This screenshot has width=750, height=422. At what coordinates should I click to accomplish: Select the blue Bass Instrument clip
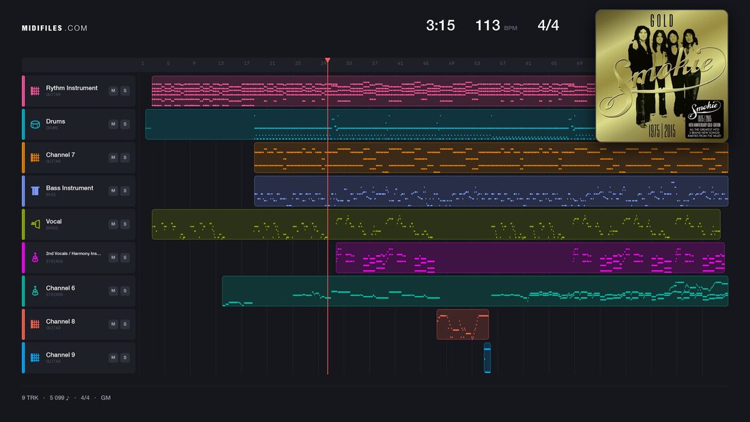[x=491, y=191]
